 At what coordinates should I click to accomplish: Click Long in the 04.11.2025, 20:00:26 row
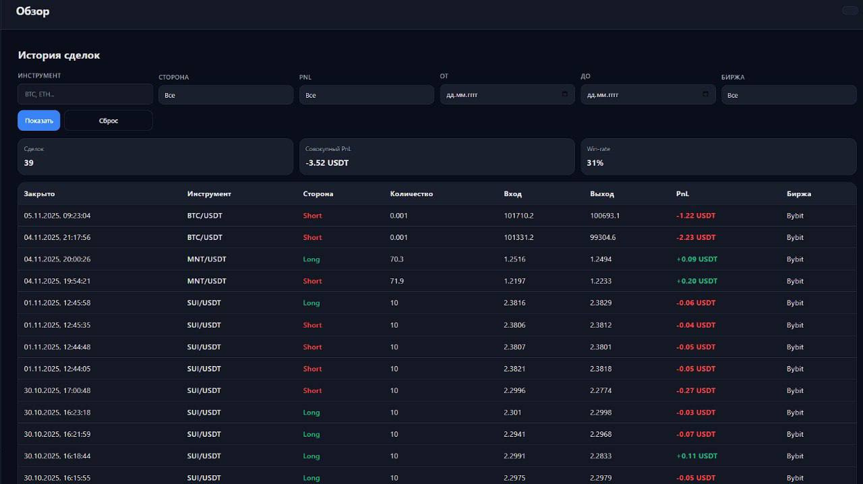[x=311, y=259]
